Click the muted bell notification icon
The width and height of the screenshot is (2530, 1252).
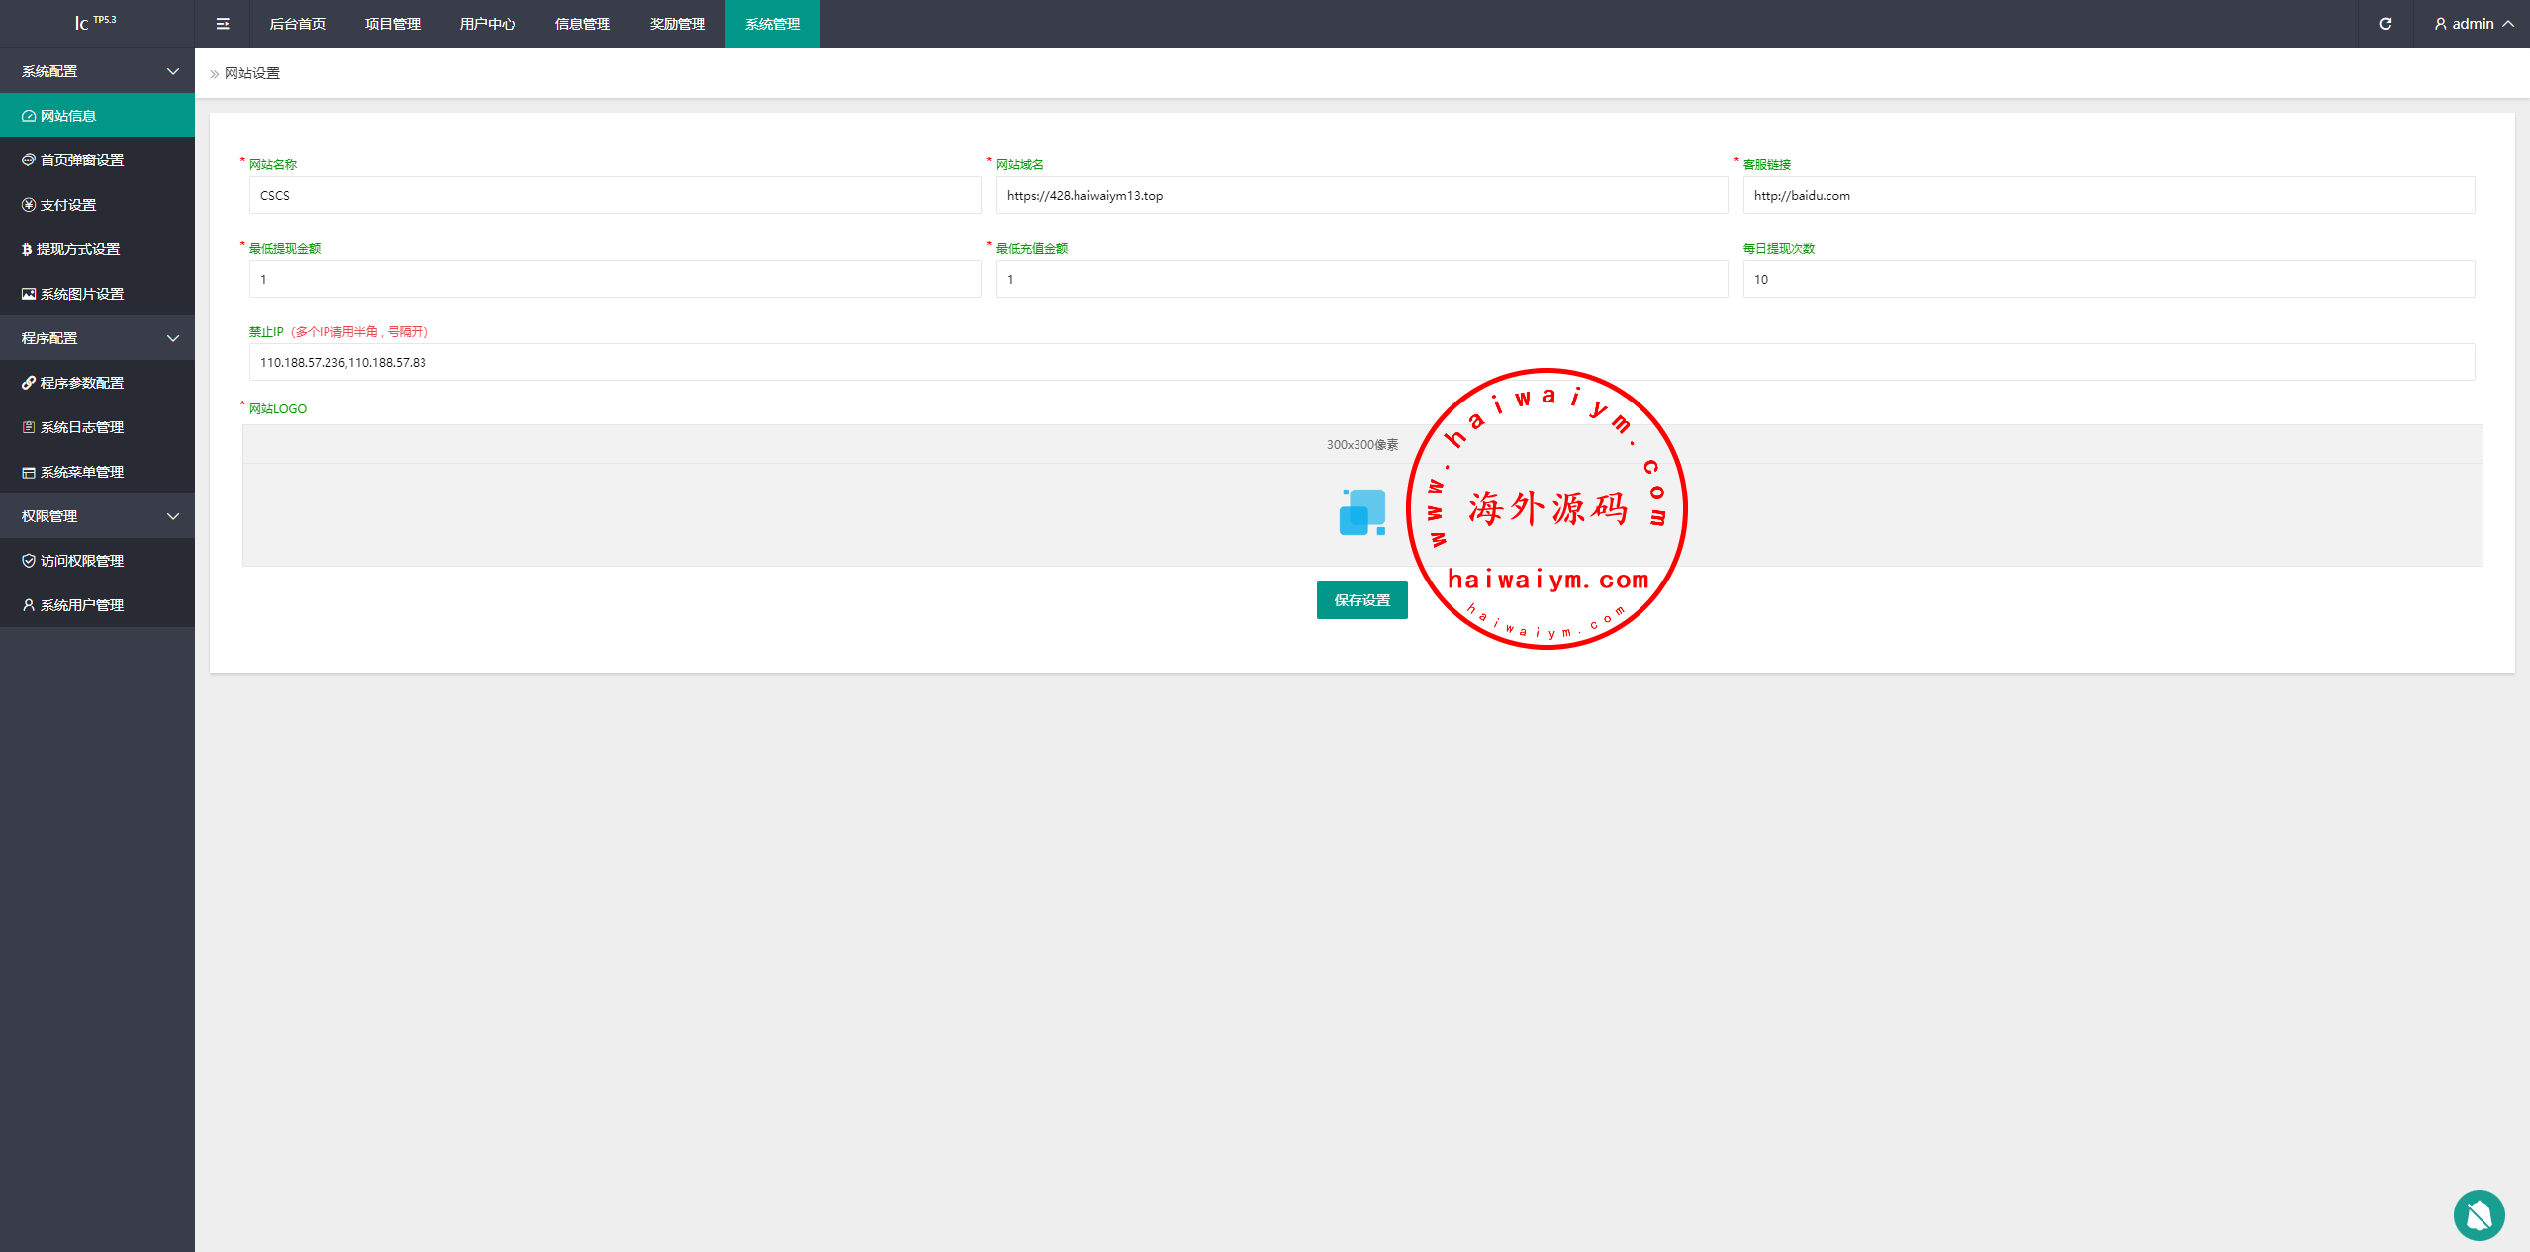(2479, 1214)
